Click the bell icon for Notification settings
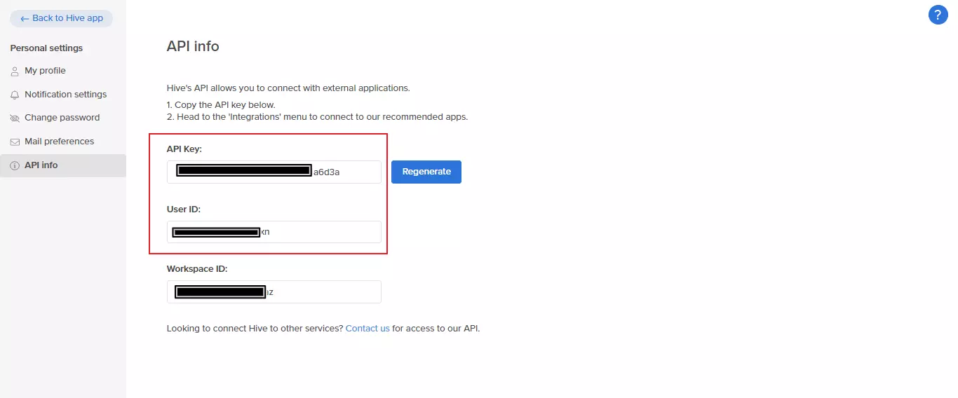This screenshot has height=398, width=958. pyautogui.click(x=15, y=95)
